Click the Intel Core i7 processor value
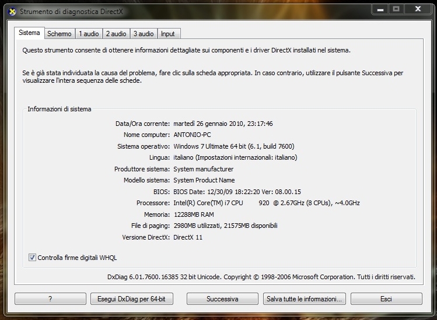Screen dimensions: 437x320 tap(266, 203)
